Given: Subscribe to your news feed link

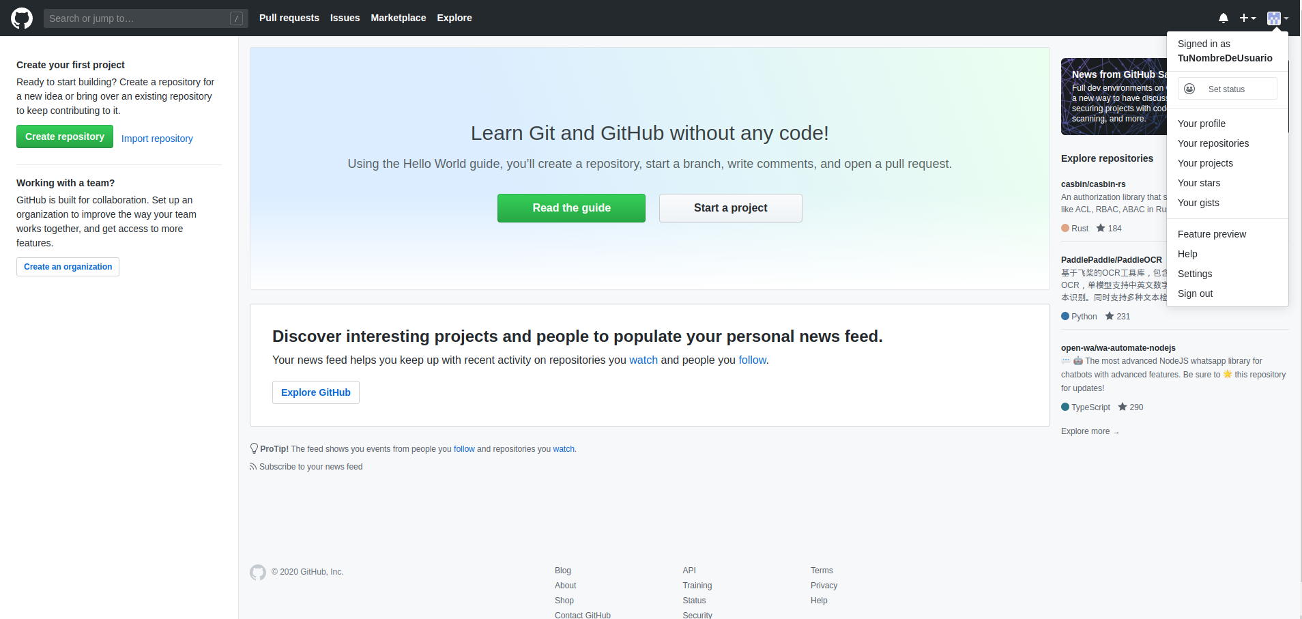Looking at the screenshot, I should click(310, 467).
